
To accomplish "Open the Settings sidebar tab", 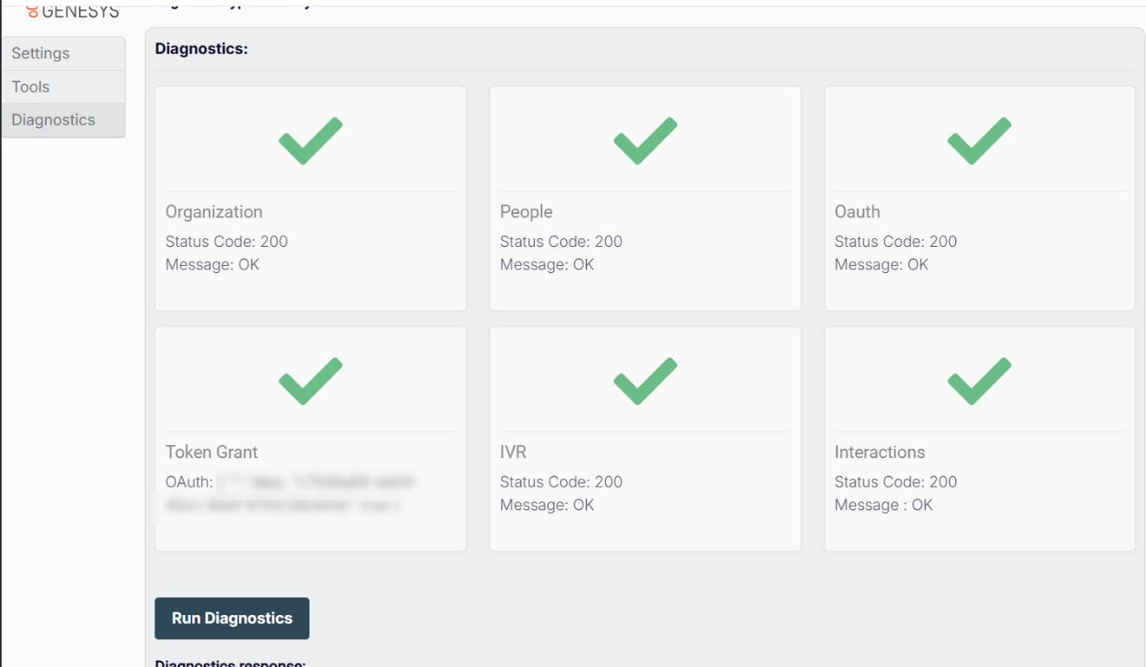I will [63, 54].
